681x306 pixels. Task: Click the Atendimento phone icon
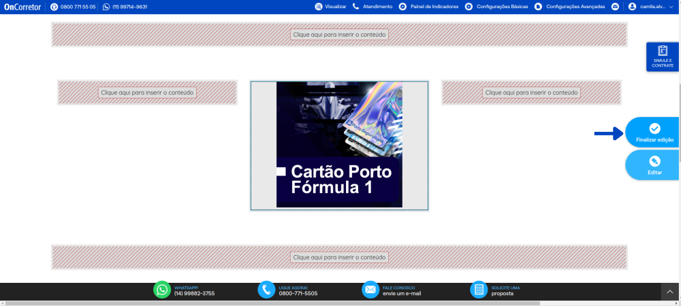coord(355,7)
